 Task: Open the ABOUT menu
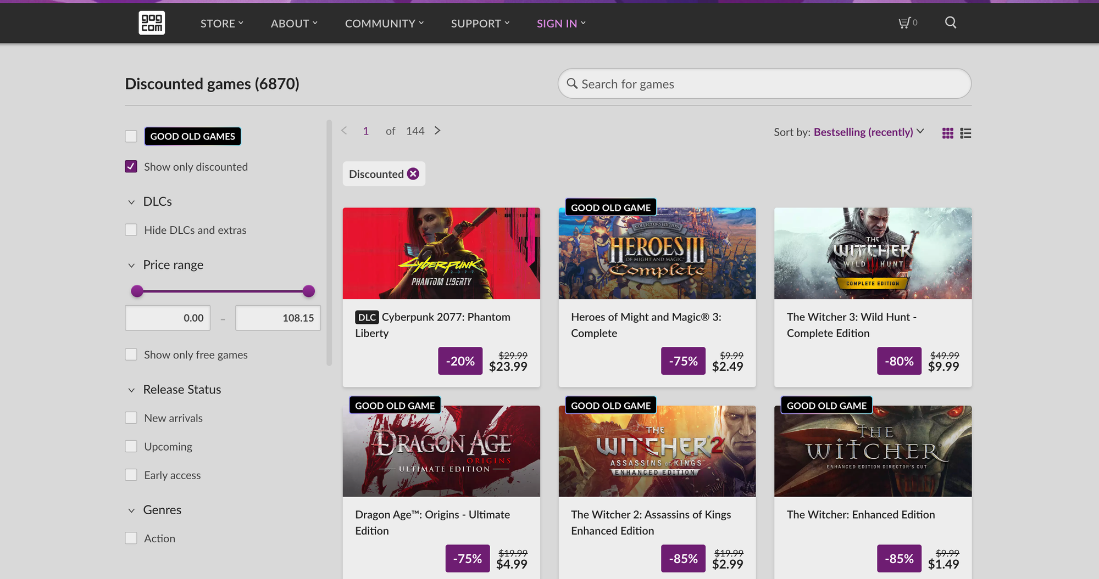click(x=294, y=23)
